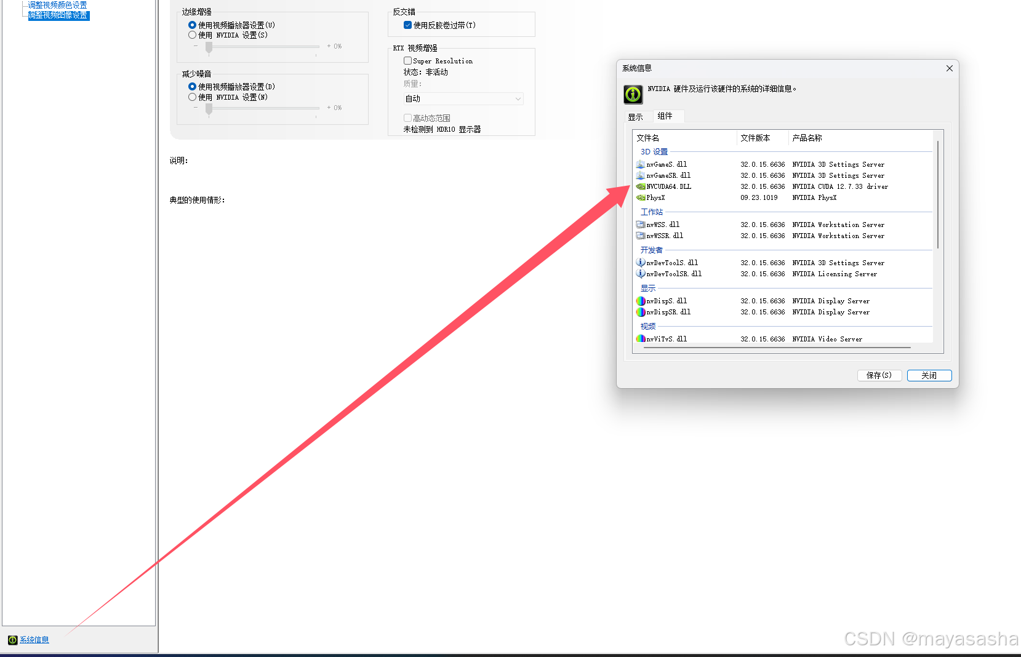
Task: Select the nvWSSR.dll file name
Action: 665,236
